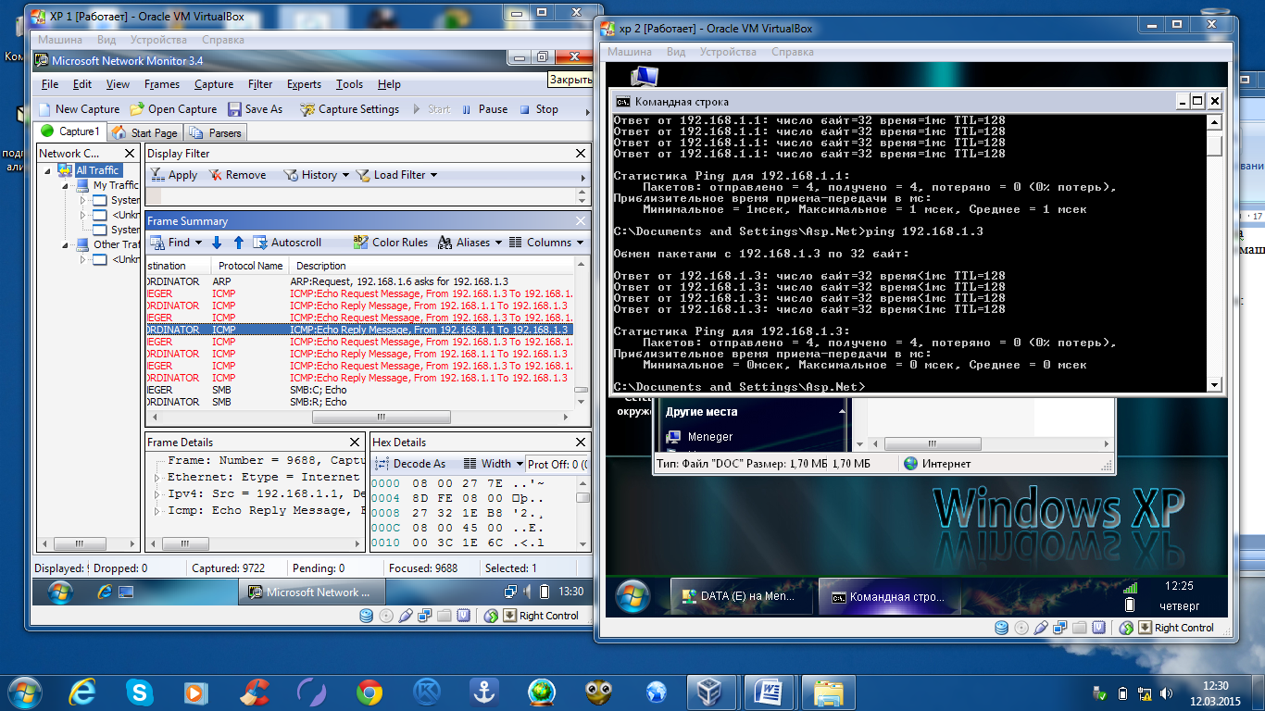Open the Capture menu
This screenshot has width=1265, height=711.
214,84
